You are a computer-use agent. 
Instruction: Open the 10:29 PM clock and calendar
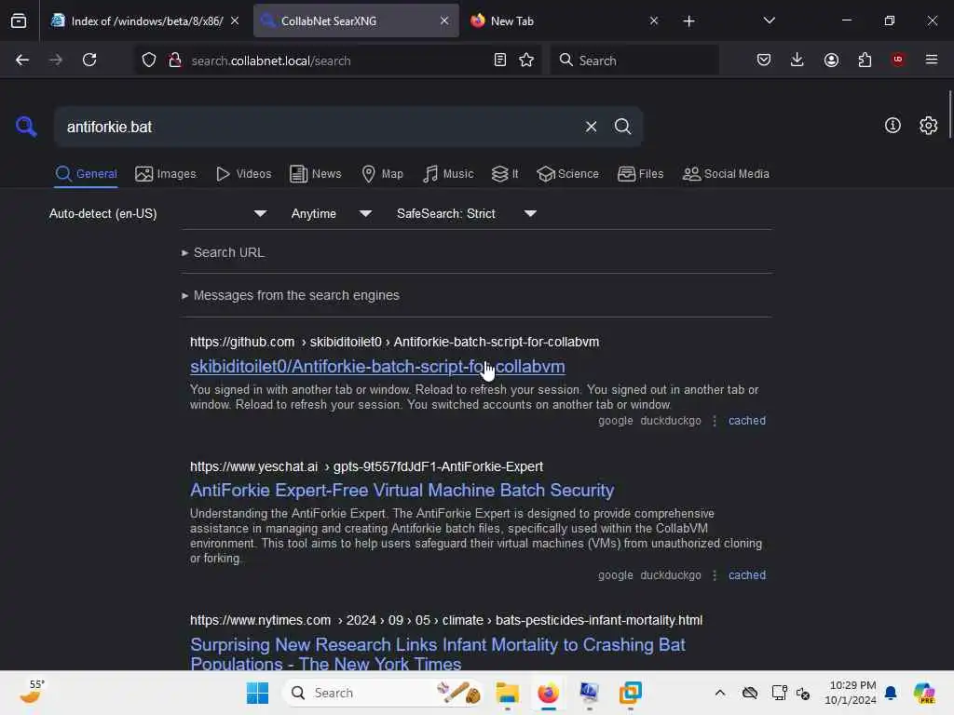[850, 693]
